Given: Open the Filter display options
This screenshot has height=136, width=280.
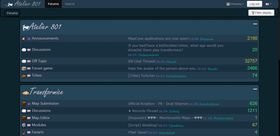Looking at the screenshot, I should point(261,13).
